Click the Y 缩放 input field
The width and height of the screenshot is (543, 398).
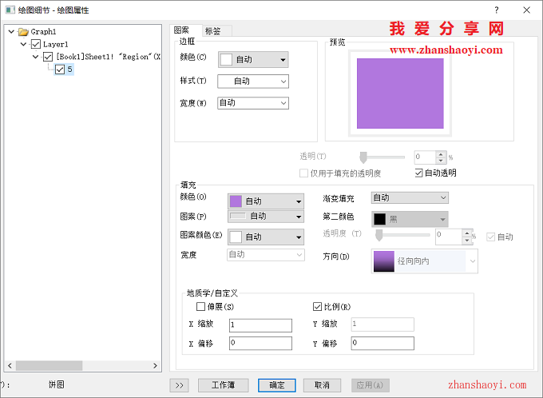point(382,324)
